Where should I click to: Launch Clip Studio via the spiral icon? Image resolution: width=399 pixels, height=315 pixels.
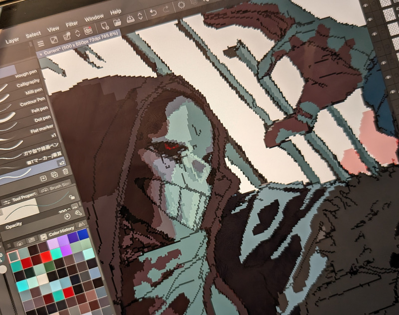(x=88, y=31)
